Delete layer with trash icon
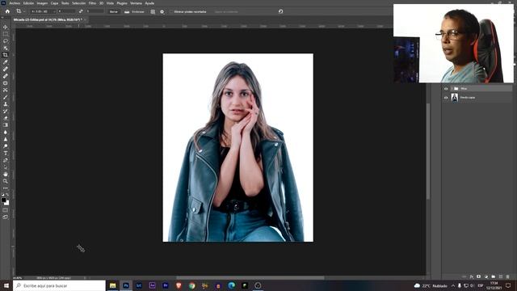This screenshot has height=291, width=517. click(508, 276)
